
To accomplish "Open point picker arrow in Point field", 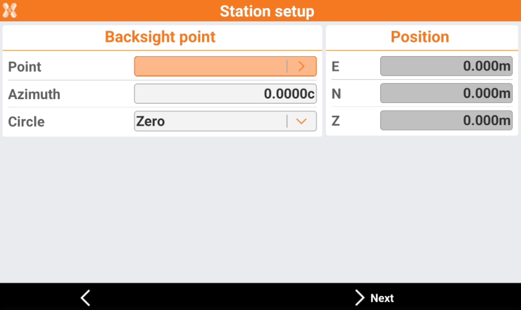I will pos(302,66).
